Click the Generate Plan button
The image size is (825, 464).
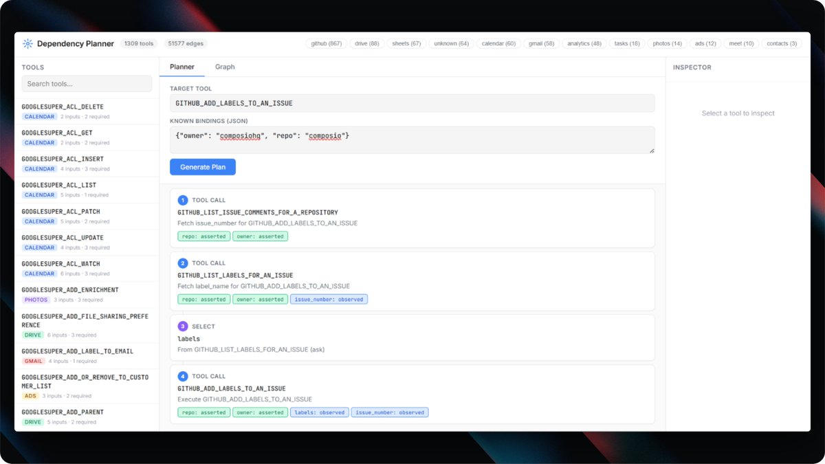(203, 167)
